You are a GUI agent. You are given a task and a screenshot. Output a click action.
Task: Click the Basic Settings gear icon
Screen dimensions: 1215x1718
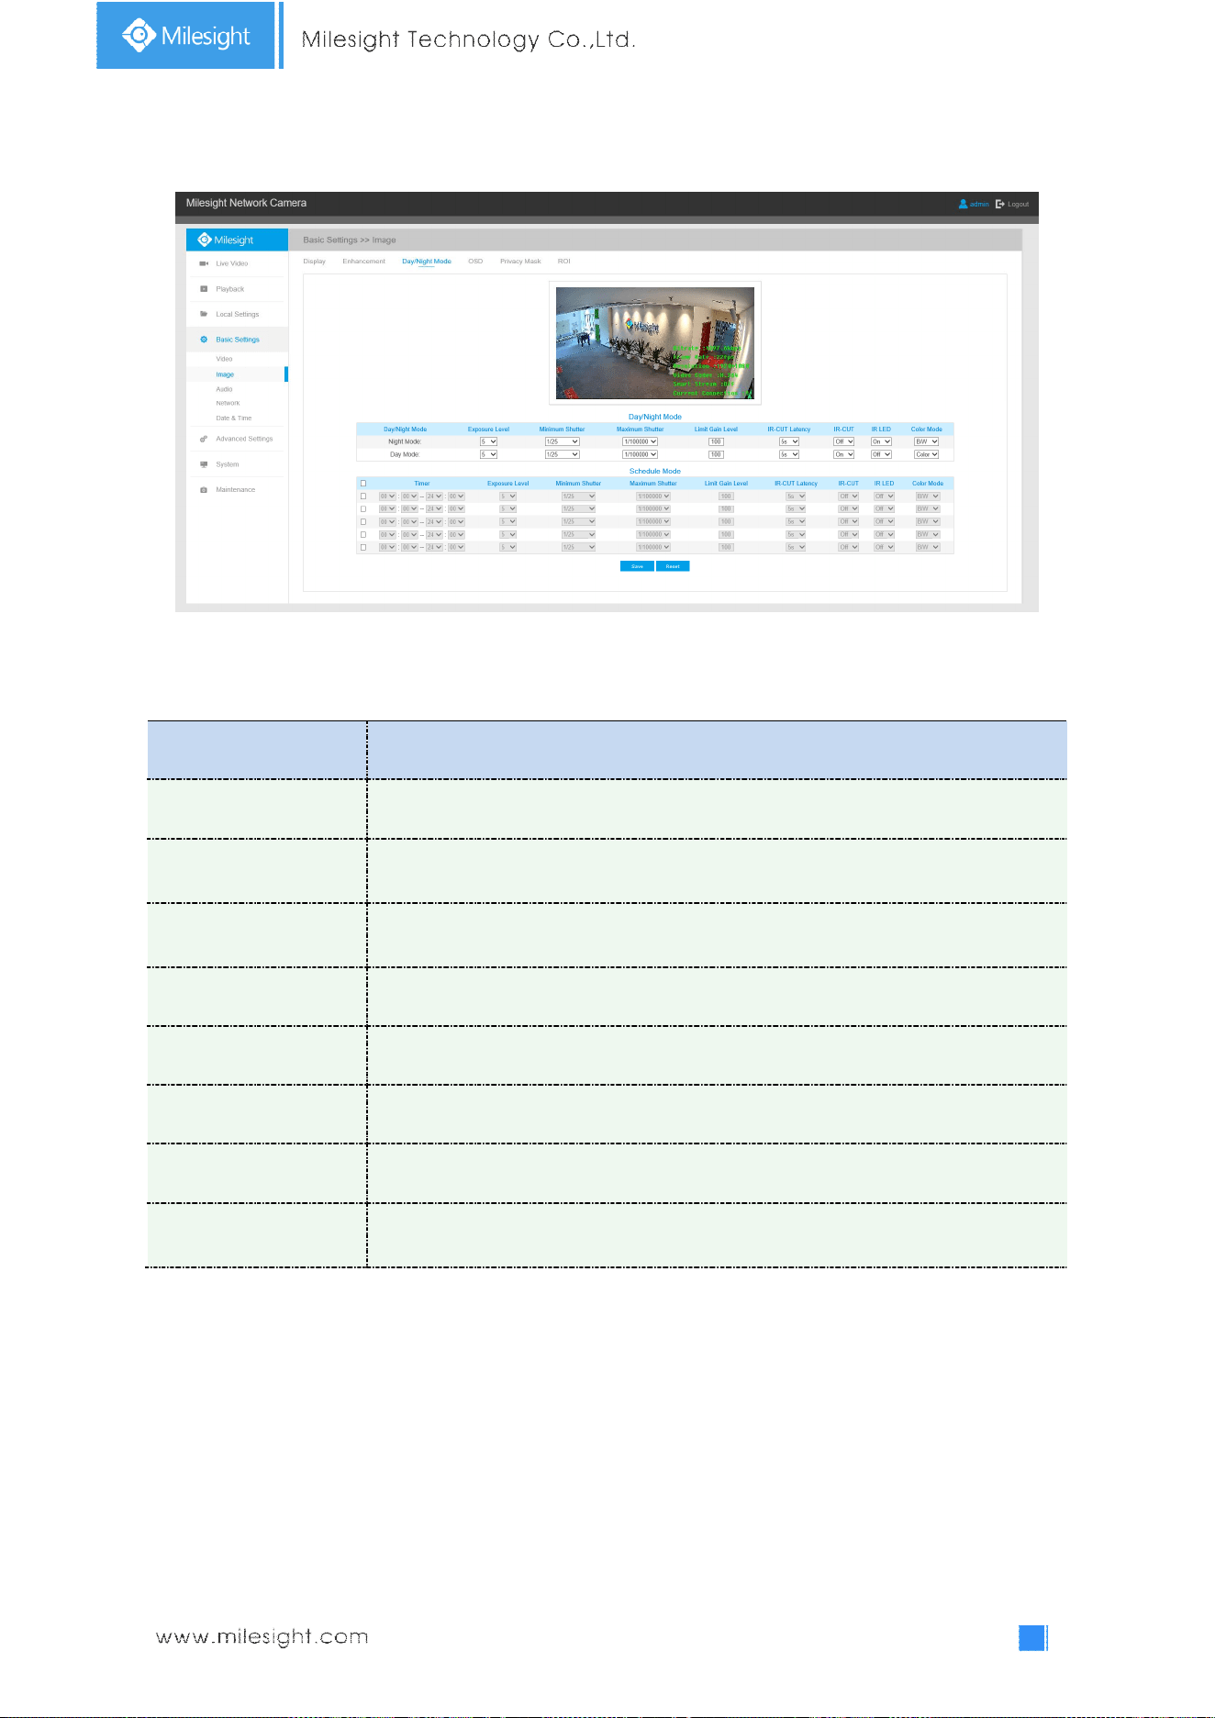pos(204,340)
